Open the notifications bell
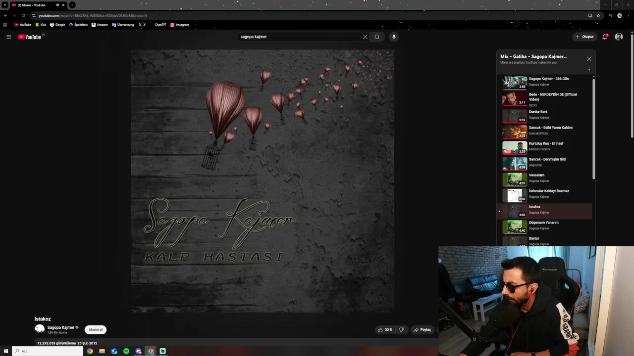The width and height of the screenshot is (634, 356). coord(604,37)
